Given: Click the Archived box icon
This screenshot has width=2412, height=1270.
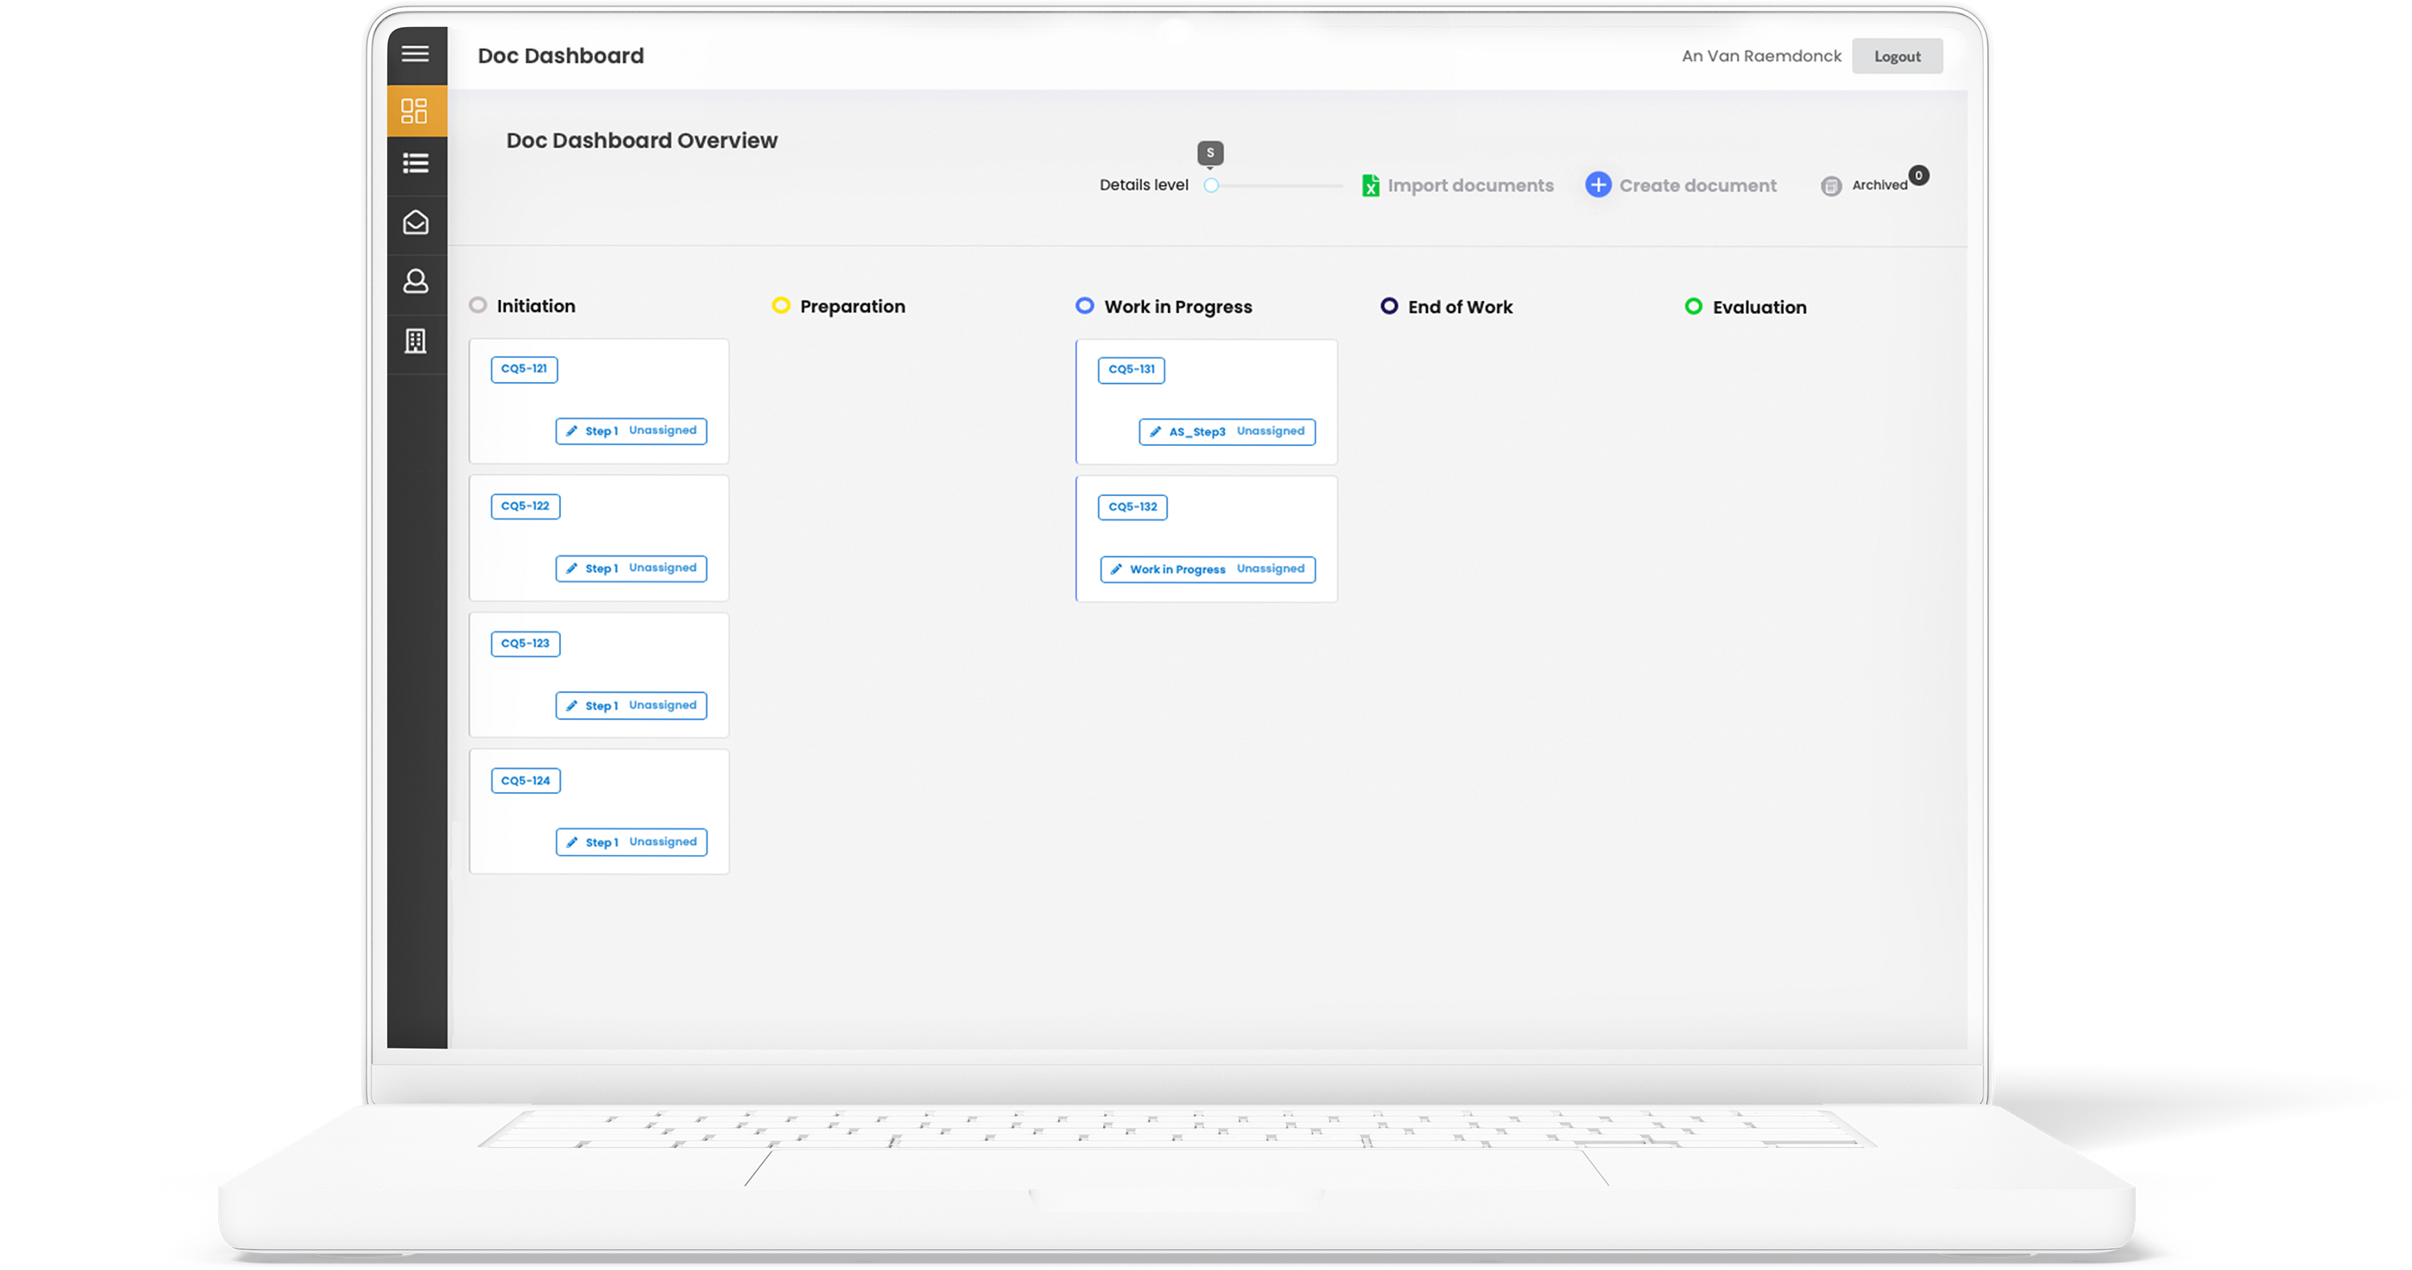Looking at the screenshot, I should (1830, 187).
